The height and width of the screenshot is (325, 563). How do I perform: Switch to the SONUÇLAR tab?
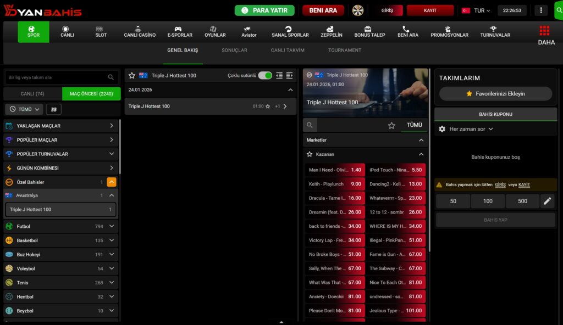[x=234, y=50]
